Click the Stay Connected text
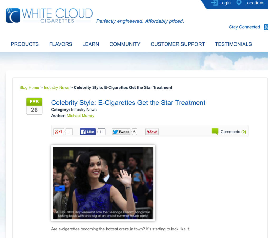 [x=244, y=27]
